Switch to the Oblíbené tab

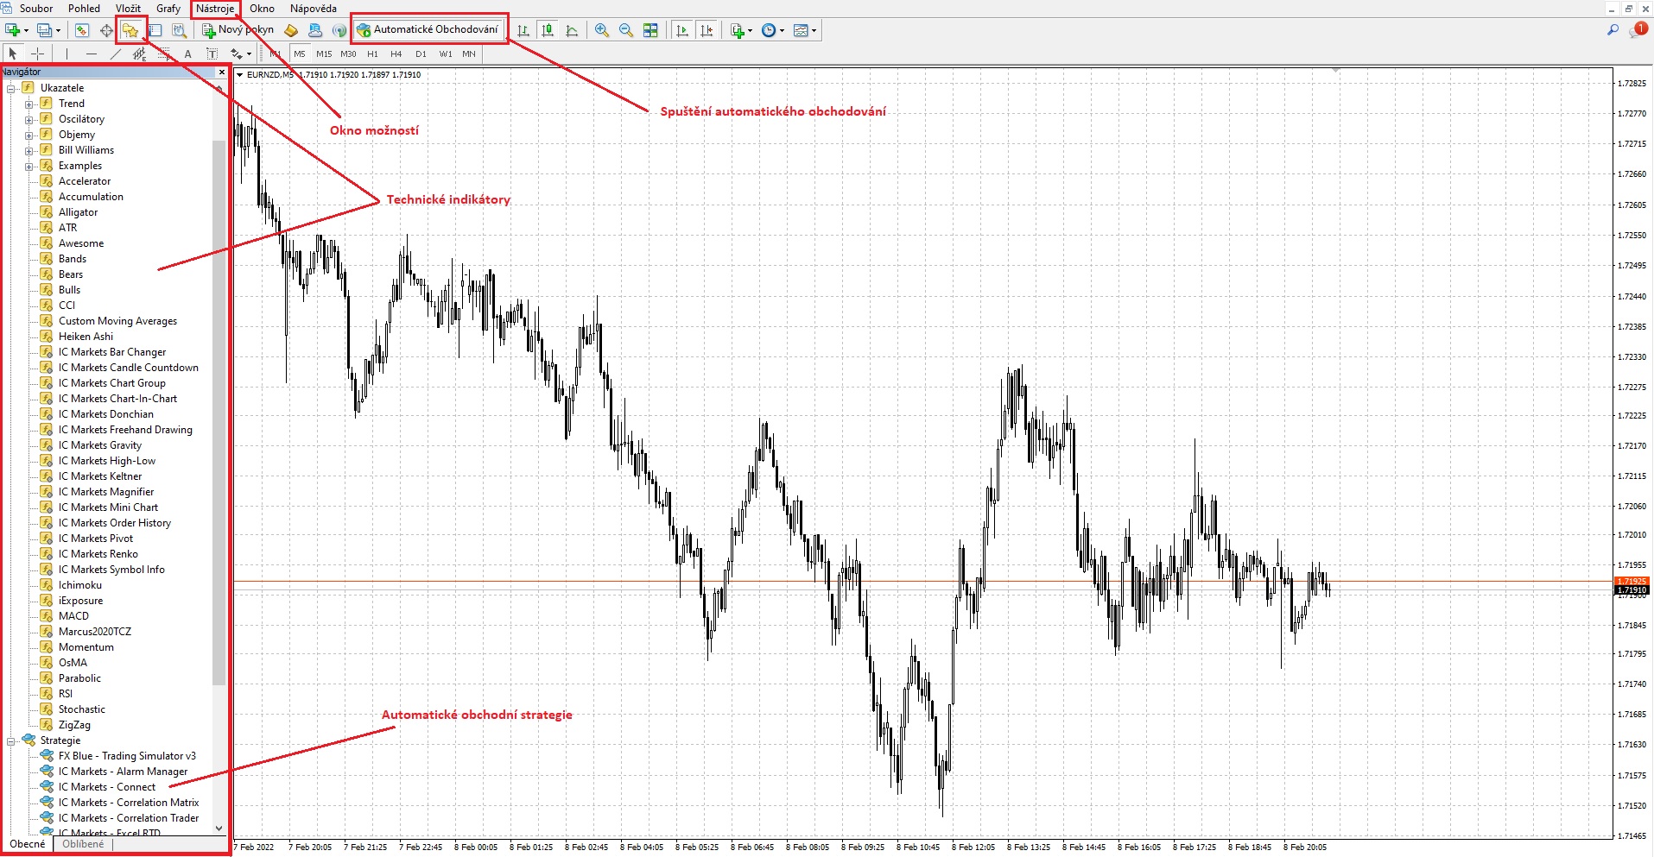83,844
